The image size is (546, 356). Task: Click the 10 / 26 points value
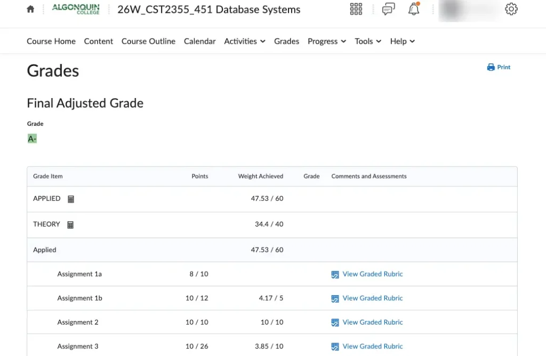pyautogui.click(x=197, y=346)
